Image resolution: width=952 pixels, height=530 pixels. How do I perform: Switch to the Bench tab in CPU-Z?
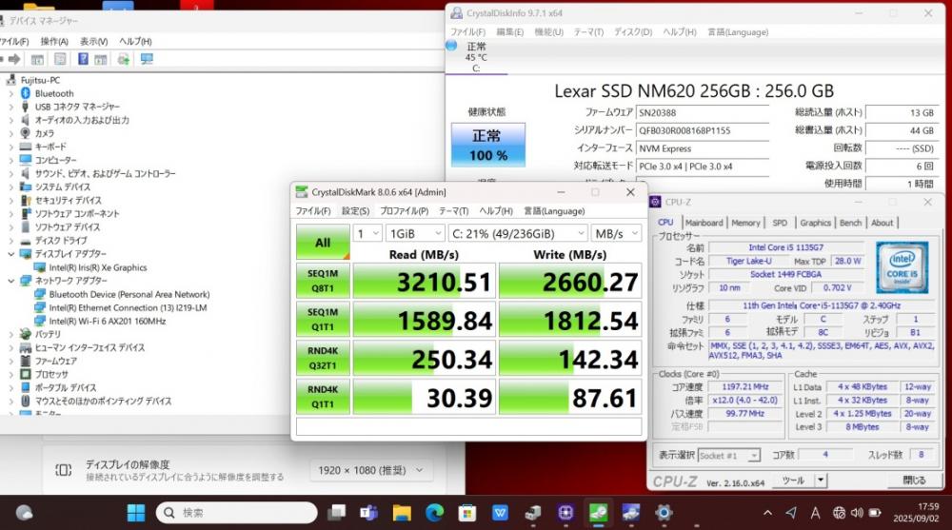(x=850, y=223)
